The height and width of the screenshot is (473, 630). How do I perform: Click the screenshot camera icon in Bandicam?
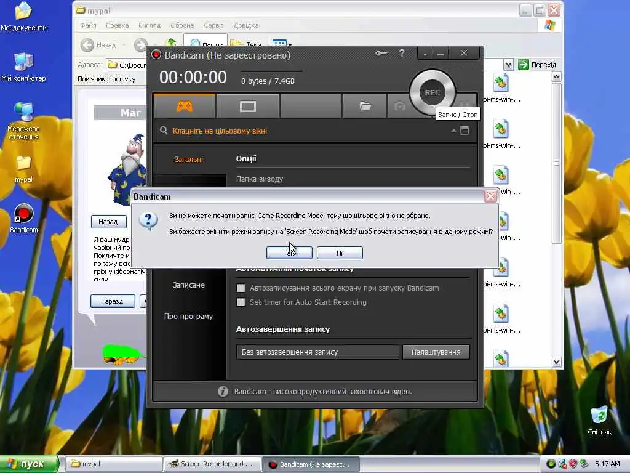(399, 106)
